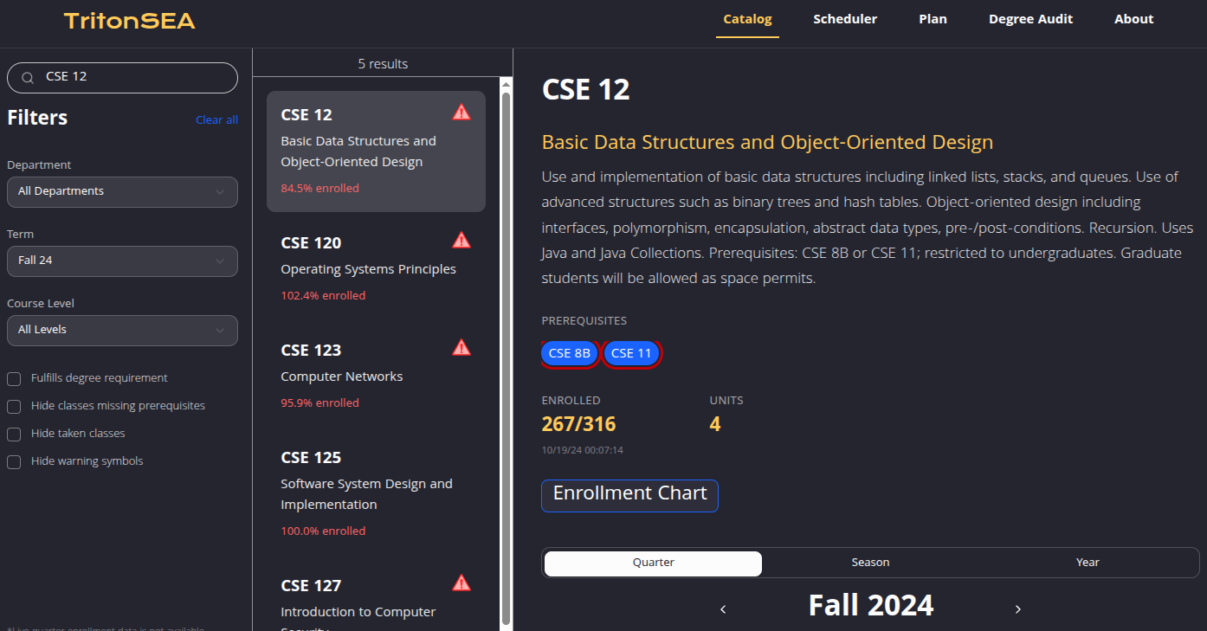Go to previous quarter with left arrow
The image size is (1207, 631).
pyautogui.click(x=723, y=609)
